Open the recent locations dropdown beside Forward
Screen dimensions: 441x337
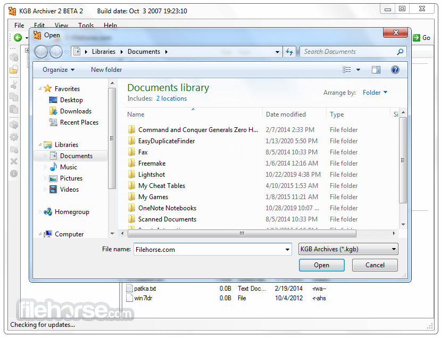coord(66,52)
